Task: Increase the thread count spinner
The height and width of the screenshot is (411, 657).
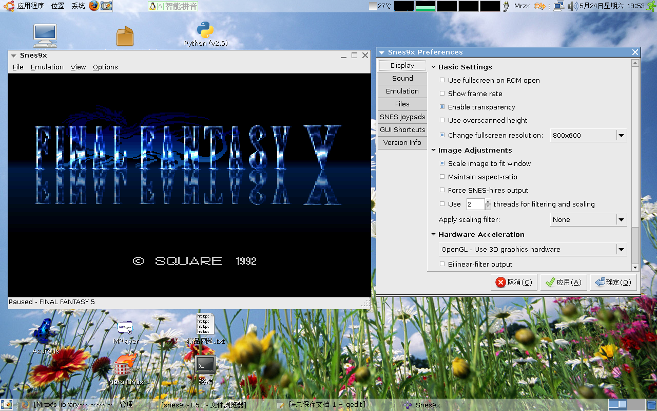Action: point(488,201)
